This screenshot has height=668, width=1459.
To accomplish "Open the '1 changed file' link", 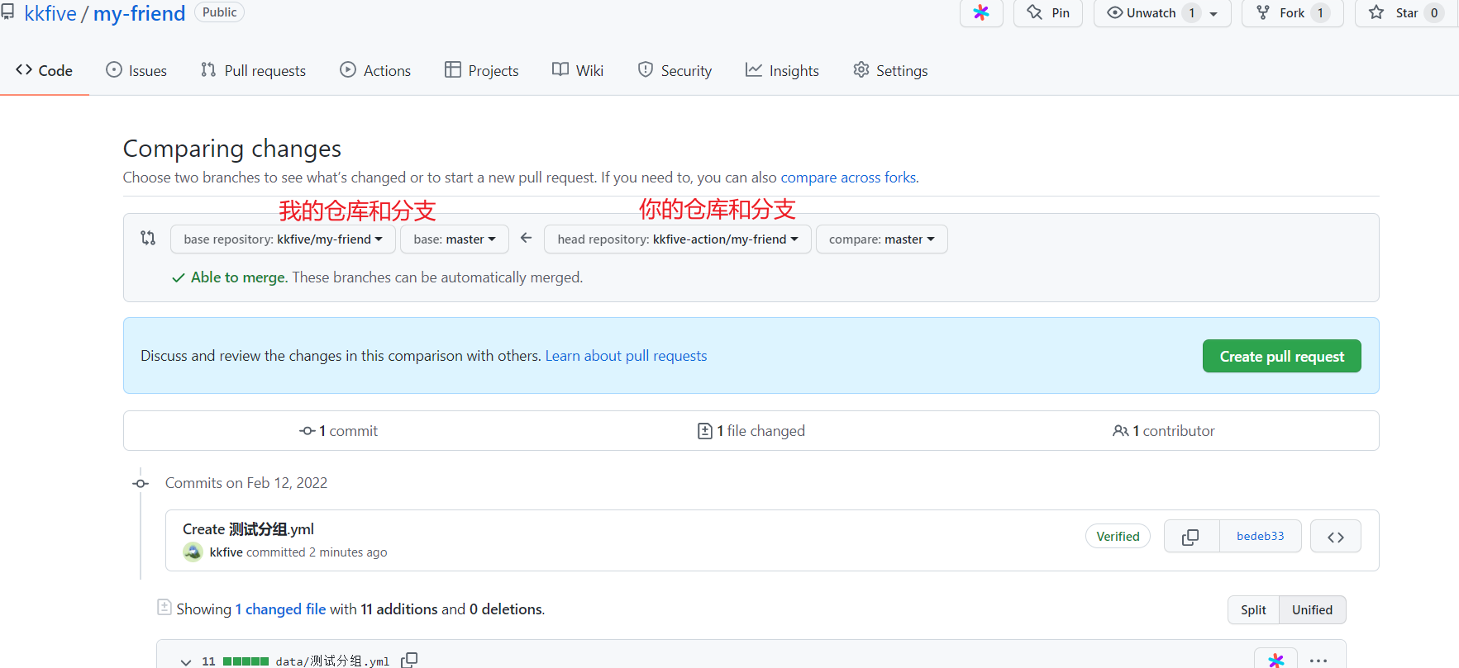I will point(281,609).
